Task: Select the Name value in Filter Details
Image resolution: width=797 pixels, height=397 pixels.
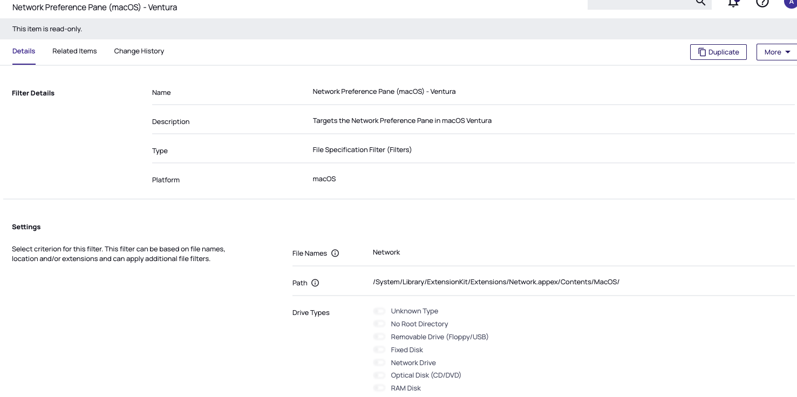Action: coord(384,92)
